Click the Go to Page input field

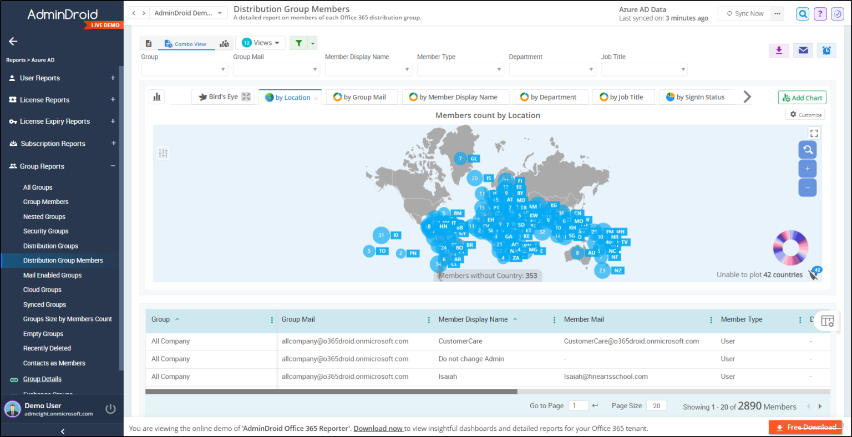tap(578, 405)
